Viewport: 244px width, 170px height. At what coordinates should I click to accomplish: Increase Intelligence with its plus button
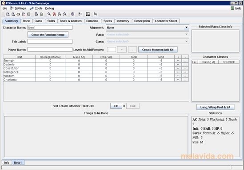pos(178,72)
